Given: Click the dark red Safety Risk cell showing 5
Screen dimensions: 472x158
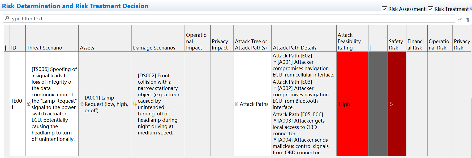Looking at the screenshot, I should pyautogui.click(x=397, y=104).
